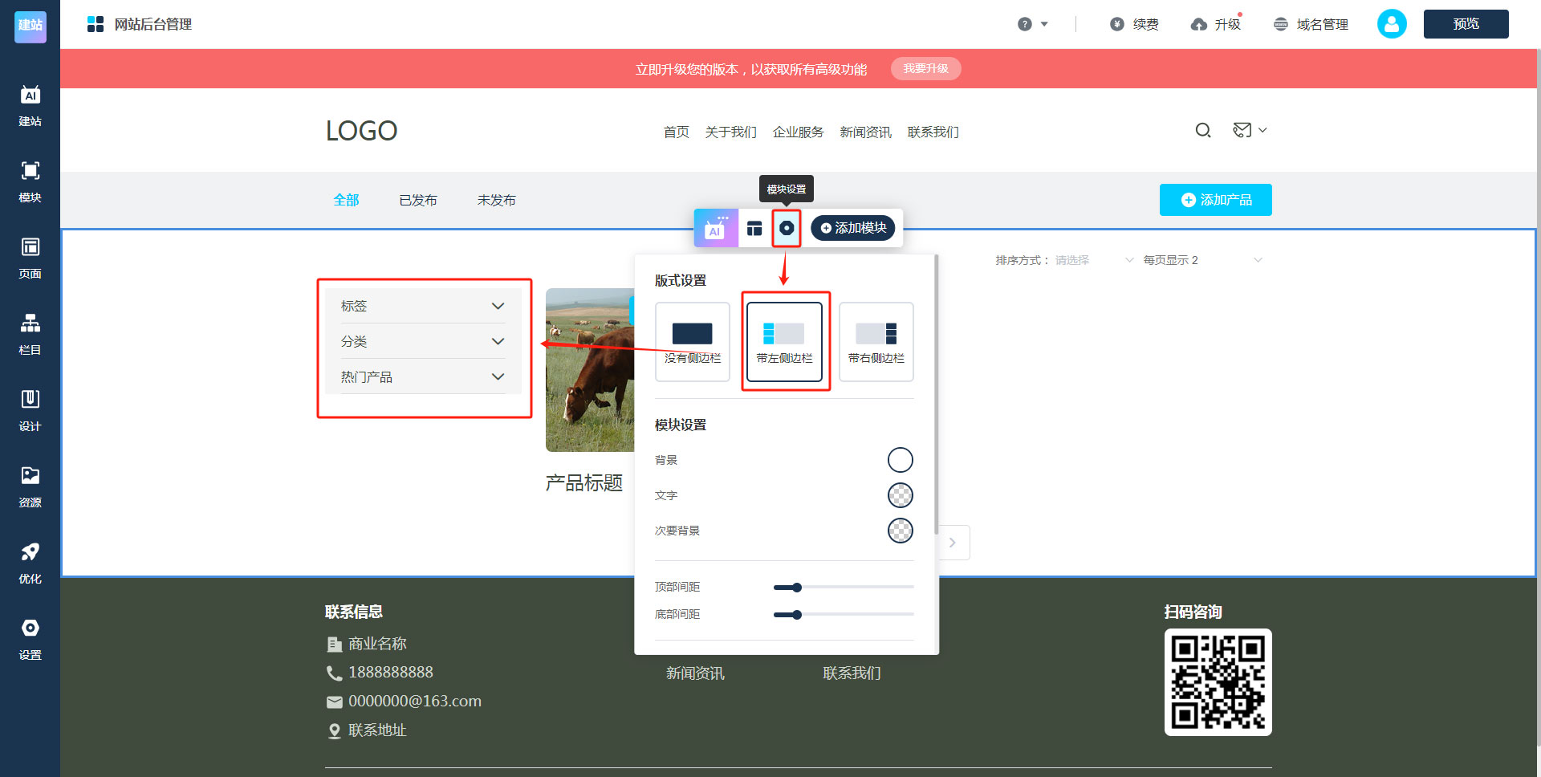Open the 设置 sidebar panel

[x=30, y=640]
